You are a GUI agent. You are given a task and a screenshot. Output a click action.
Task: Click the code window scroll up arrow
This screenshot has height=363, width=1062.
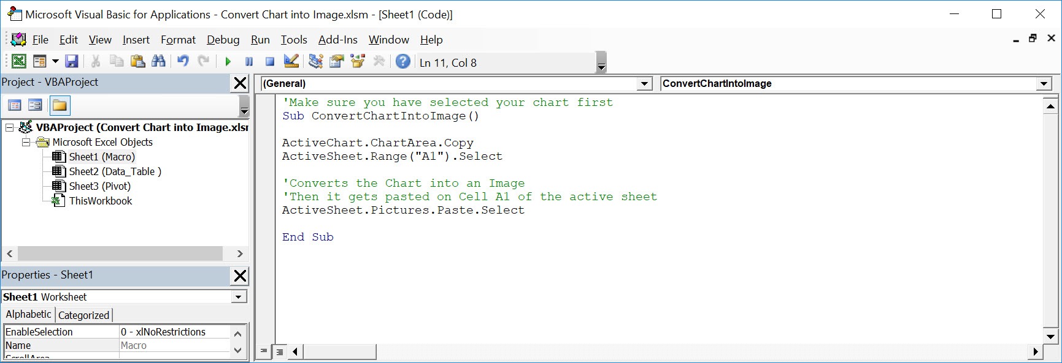1050,106
